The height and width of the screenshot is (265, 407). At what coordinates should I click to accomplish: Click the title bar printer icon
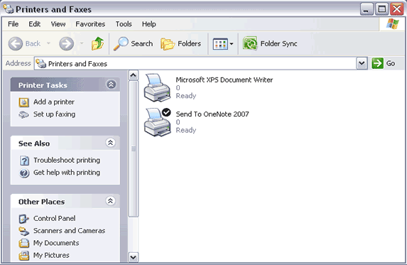tap(9, 9)
